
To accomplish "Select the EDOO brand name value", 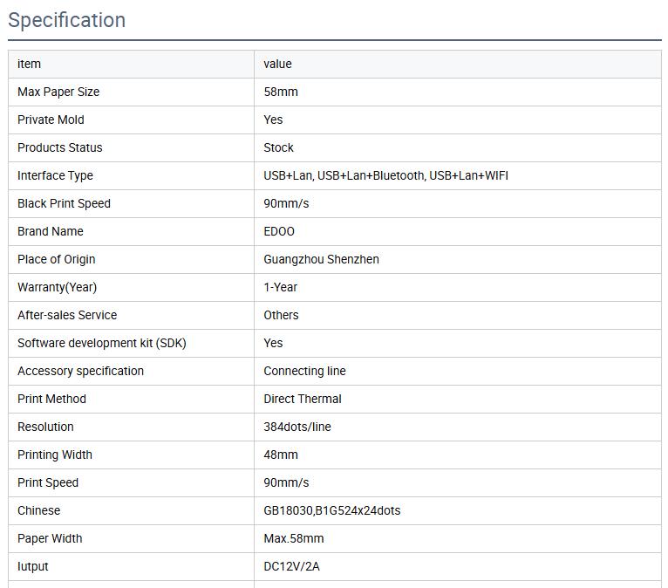I will pos(279,231).
